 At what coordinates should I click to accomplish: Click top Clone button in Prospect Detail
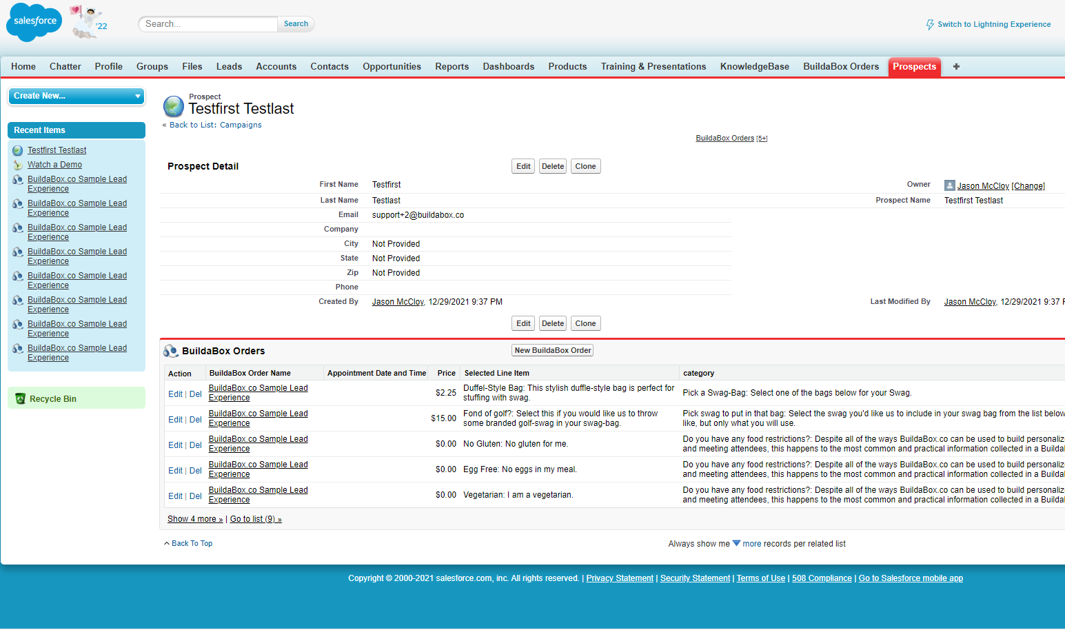coord(585,166)
